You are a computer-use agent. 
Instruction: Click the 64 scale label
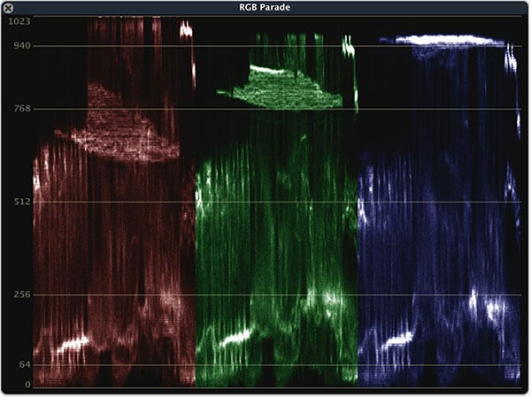(x=21, y=364)
